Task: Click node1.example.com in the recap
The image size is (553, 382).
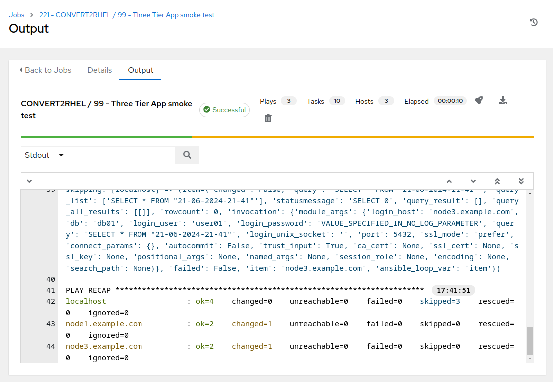Action: (104, 324)
